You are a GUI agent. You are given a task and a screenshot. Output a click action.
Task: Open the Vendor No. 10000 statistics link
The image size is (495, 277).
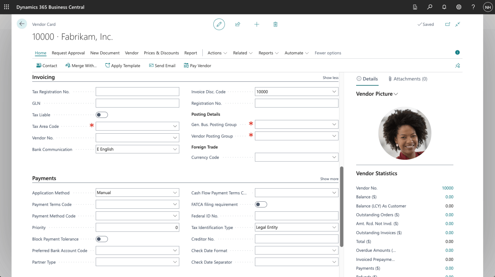[x=448, y=188]
